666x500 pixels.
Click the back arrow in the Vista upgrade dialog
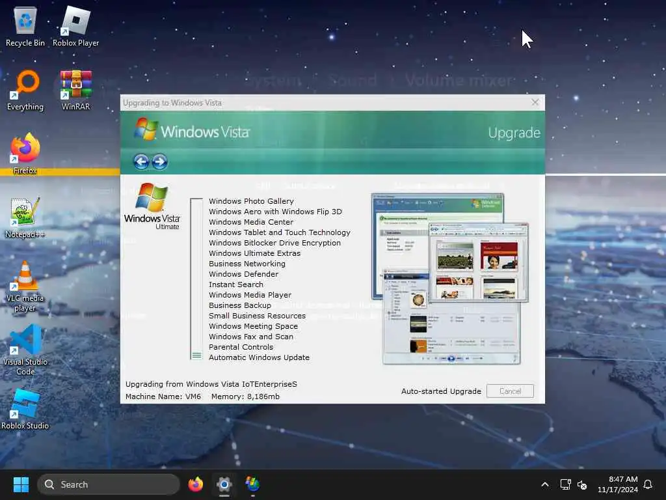pos(141,161)
